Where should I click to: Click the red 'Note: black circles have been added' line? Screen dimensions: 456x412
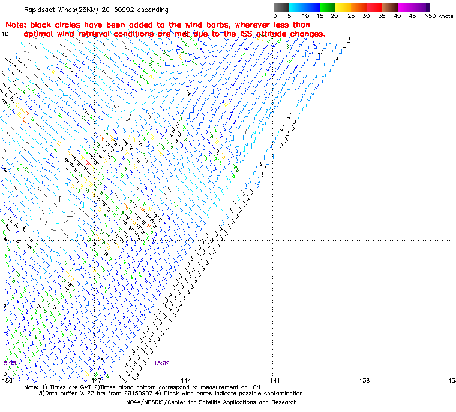pyautogui.click(x=158, y=25)
